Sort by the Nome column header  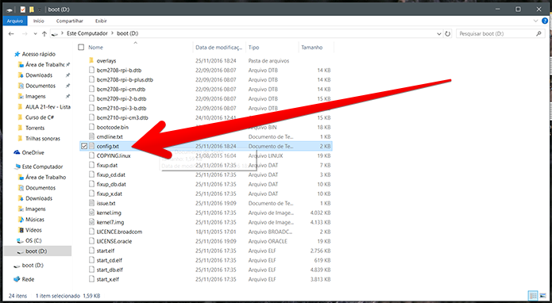pos(96,47)
